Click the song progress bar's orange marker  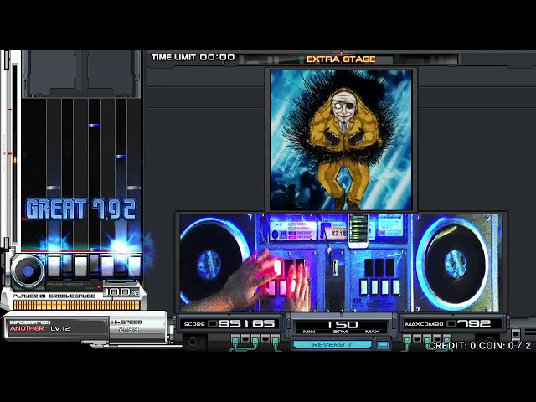[x=15, y=160]
